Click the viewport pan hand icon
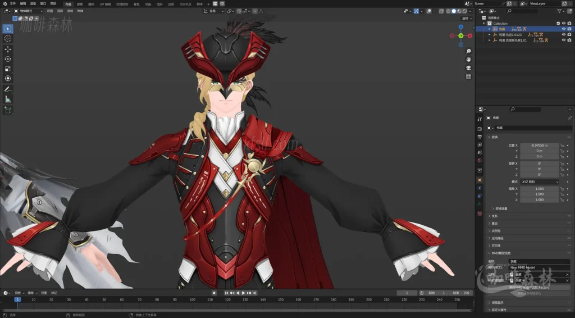Screen dimensions: 575x318 pos(468,60)
